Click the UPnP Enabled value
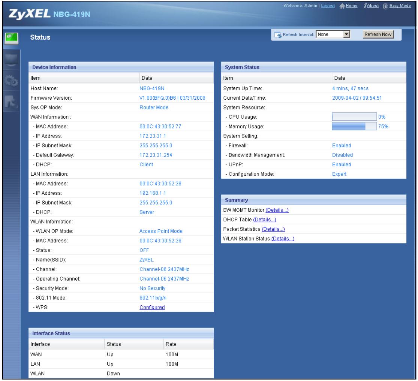Viewport: 418px width, 381px height. click(x=342, y=165)
